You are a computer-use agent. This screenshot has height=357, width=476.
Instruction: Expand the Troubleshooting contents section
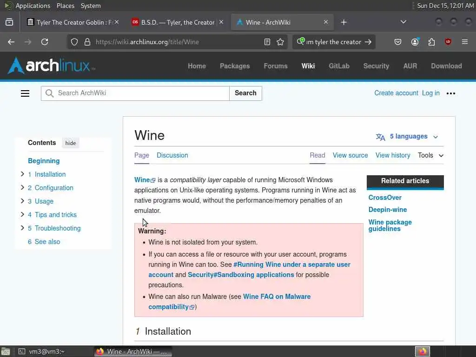pos(22,228)
